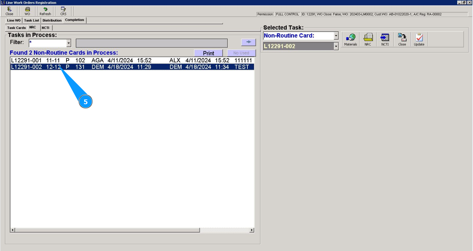
Task: Click the ALX cell in first row
Action: click(175, 60)
